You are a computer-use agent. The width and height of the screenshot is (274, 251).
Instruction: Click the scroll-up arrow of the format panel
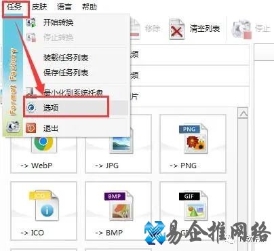pos(243,113)
